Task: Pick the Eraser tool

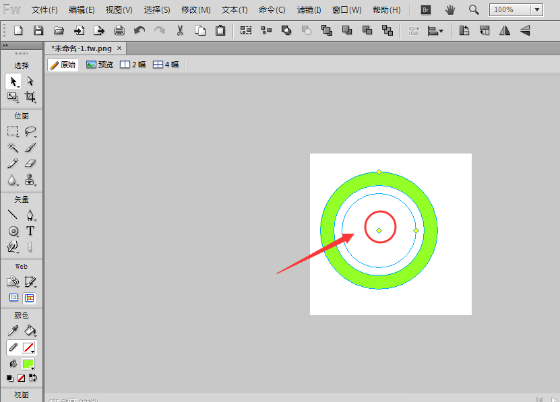Action: pyautogui.click(x=30, y=164)
